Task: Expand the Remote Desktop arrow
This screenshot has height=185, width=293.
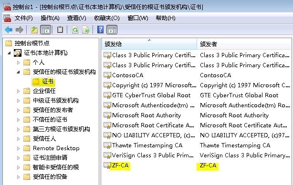Action: (x=18, y=148)
